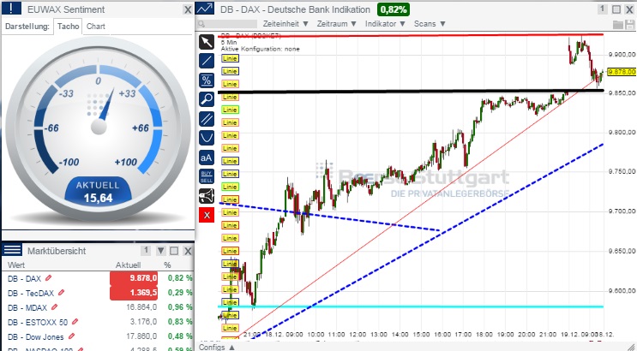This screenshot has height=351, width=637.
Task: Open the DB - ESTOXX 50 row
Action: click(x=98, y=322)
